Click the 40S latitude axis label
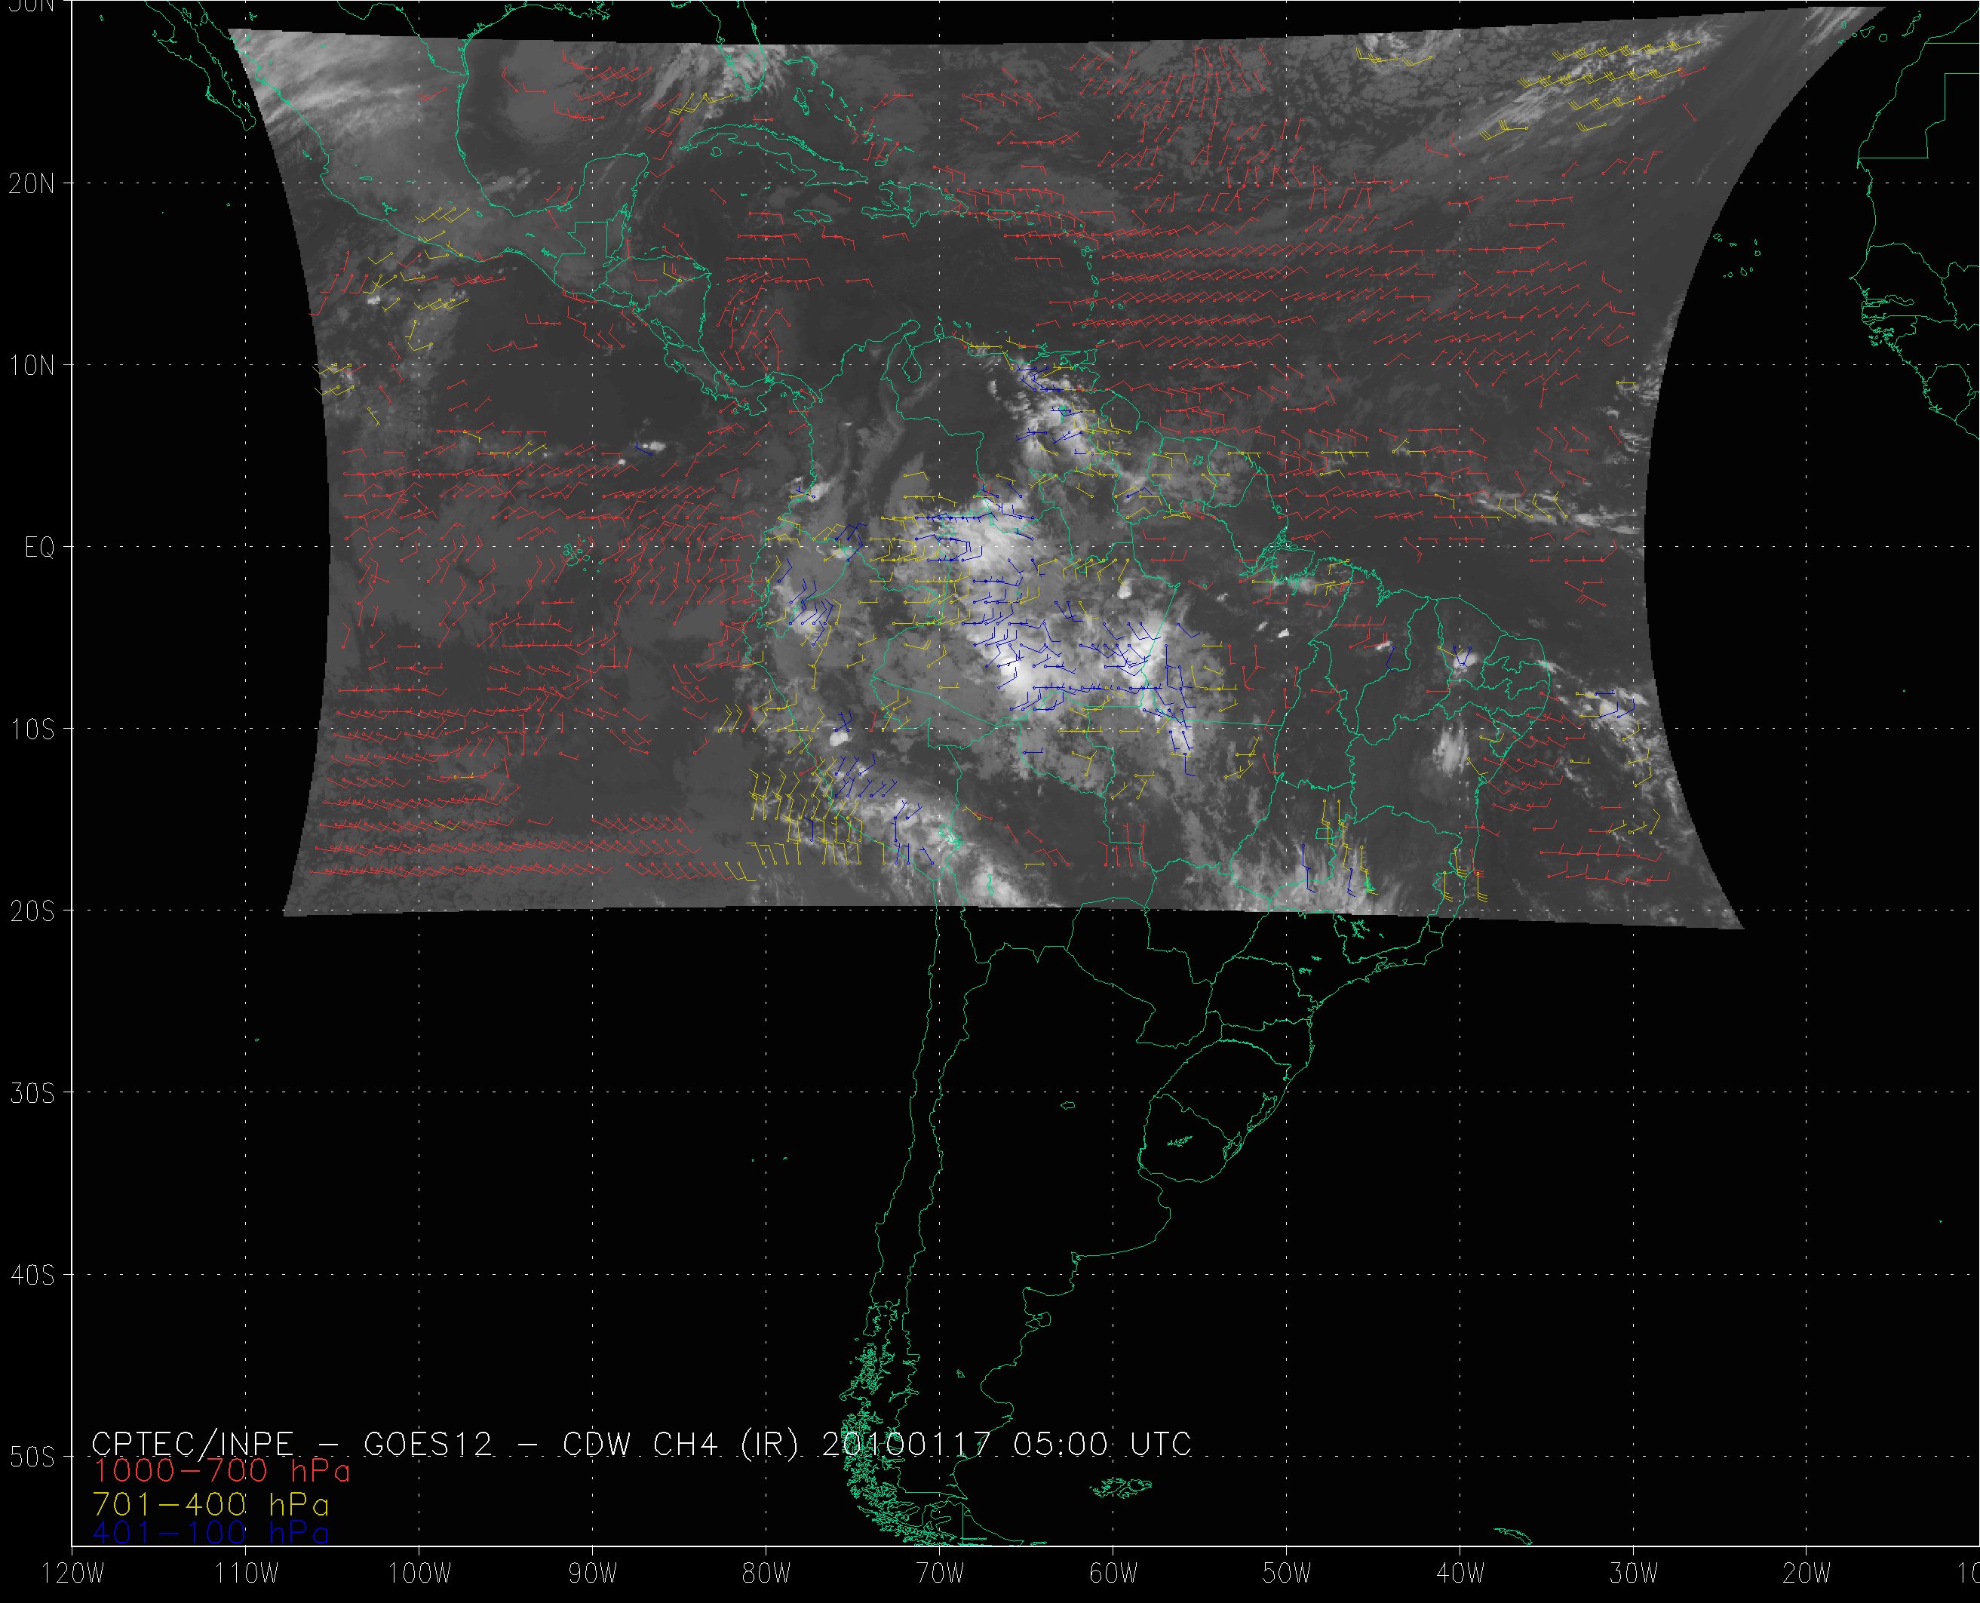Image resolution: width=1980 pixels, height=1603 pixels. [x=32, y=1275]
